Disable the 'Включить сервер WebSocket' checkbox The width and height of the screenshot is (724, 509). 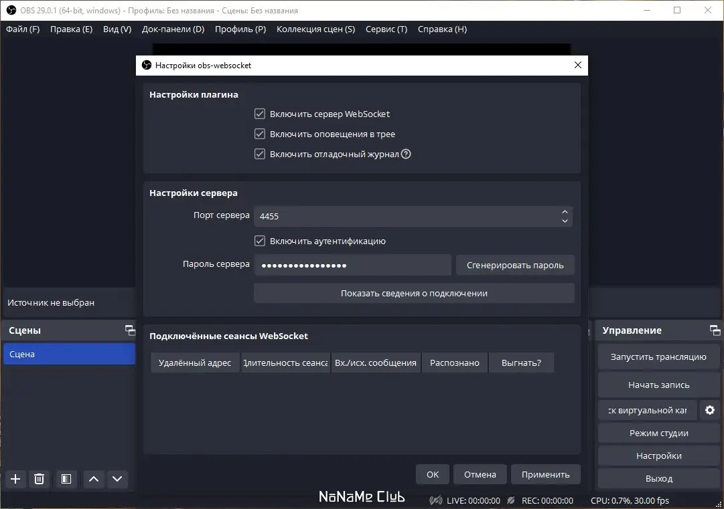259,114
